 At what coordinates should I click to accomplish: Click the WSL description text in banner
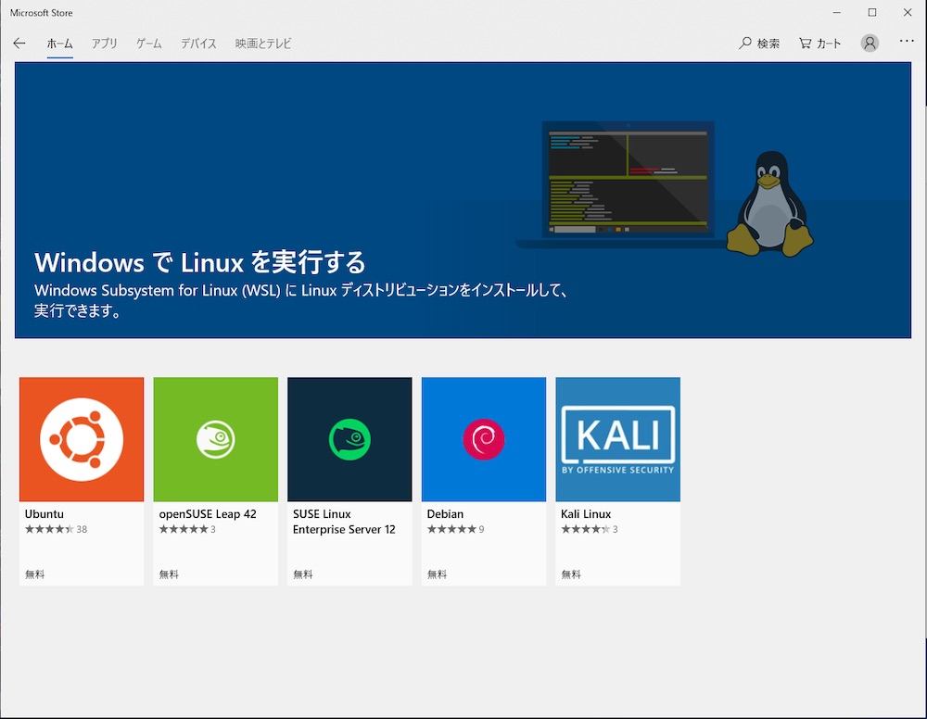click(x=300, y=300)
